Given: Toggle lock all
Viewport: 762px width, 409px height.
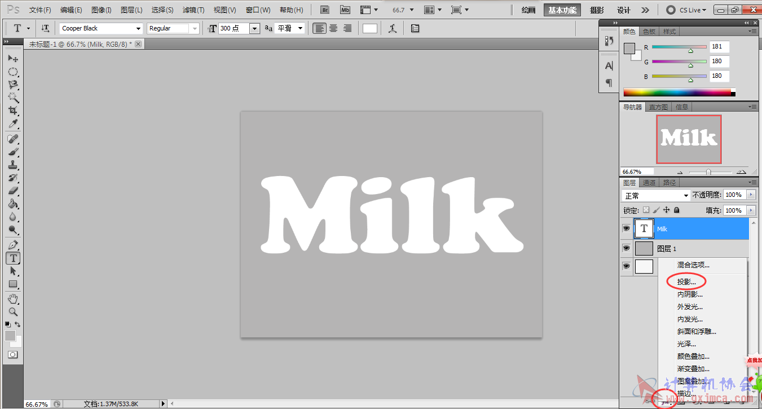Looking at the screenshot, I should pyautogui.click(x=677, y=210).
